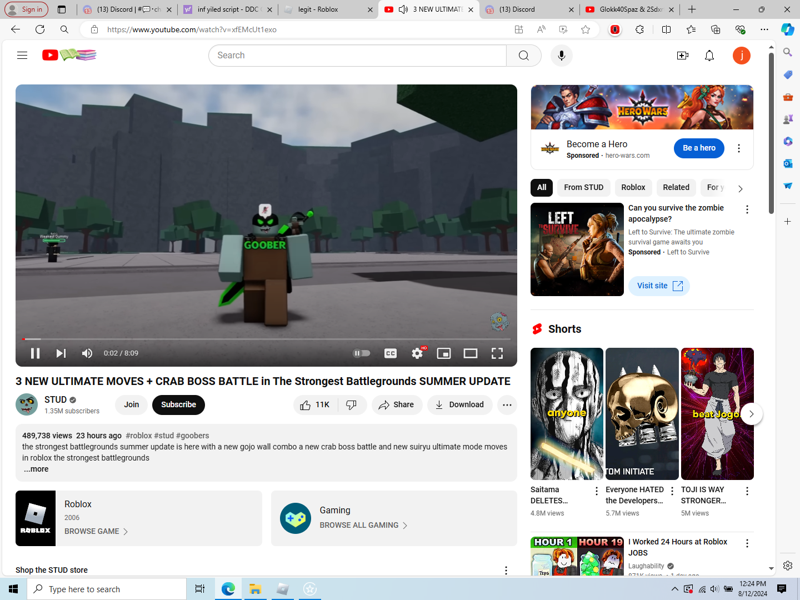The height and width of the screenshot is (600, 800).
Task: Pause the video
Action: click(35, 353)
